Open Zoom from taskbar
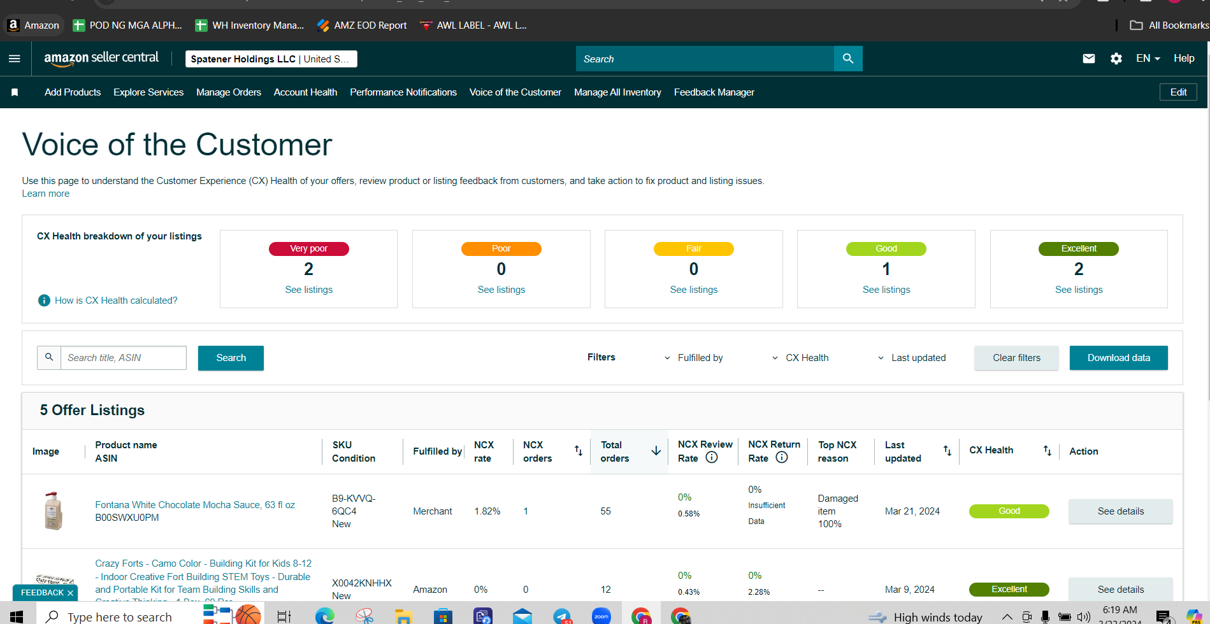Viewport: 1210px width, 624px height. tap(601, 616)
